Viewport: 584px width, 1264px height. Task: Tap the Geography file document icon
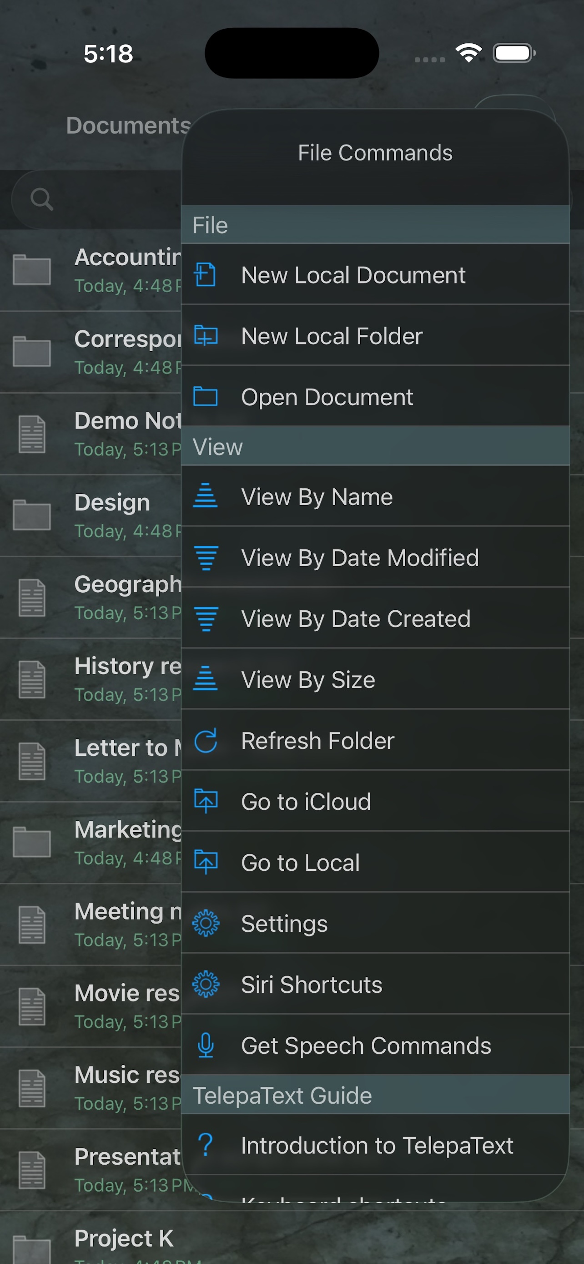coord(32,598)
